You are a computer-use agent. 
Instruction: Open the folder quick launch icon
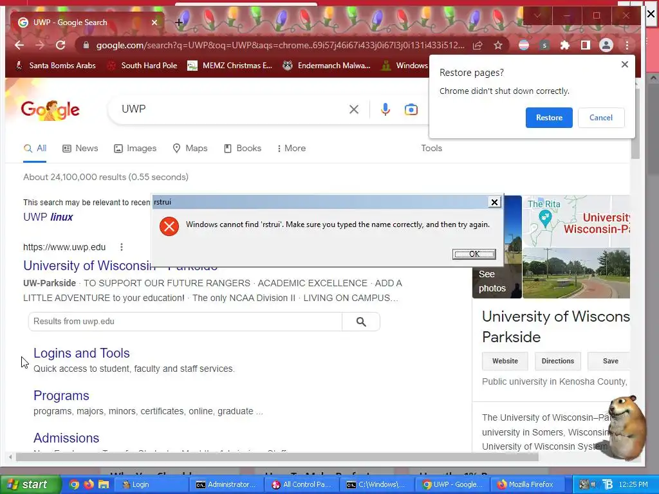coord(104,484)
